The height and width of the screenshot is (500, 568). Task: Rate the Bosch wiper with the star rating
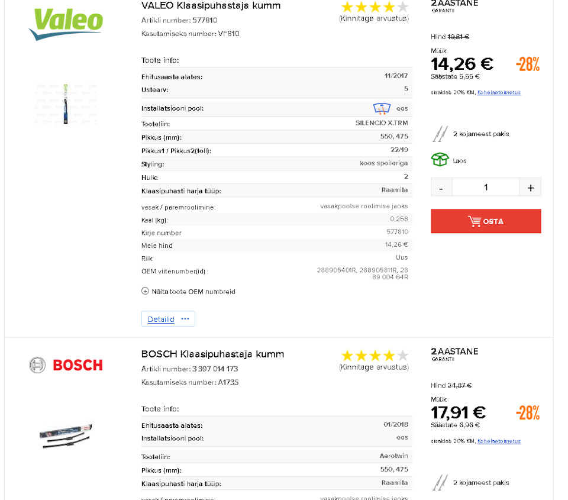pos(375,356)
